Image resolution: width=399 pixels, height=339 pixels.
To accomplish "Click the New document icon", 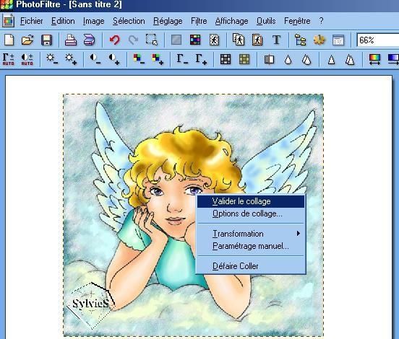I will coord(9,40).
